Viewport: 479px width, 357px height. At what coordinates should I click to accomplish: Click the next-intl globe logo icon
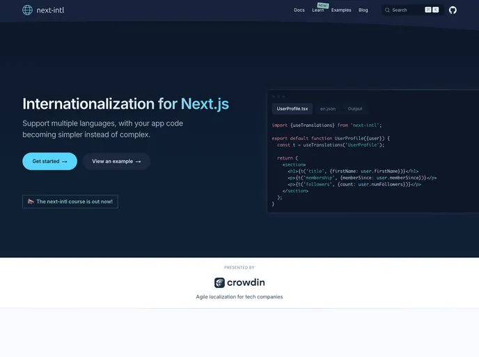click(27, 10)
